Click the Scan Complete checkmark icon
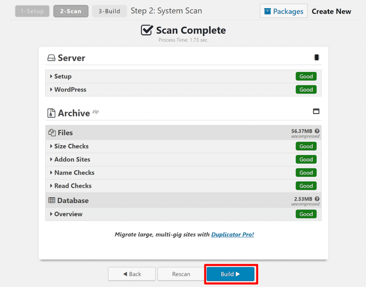Screen dimensions: 366x287 point(147,30)
